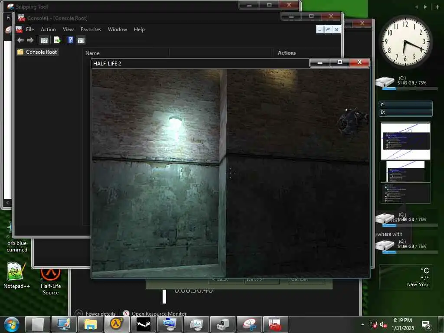444x333 pixels.
Task: Open the Window menu in Console1
Action: 117,29
